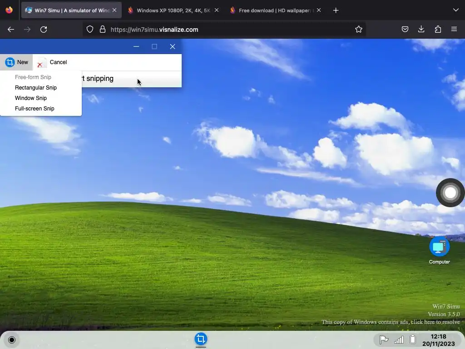Select Rectangular Snip option
Screen dimensions: 465x349
[35, 88]
